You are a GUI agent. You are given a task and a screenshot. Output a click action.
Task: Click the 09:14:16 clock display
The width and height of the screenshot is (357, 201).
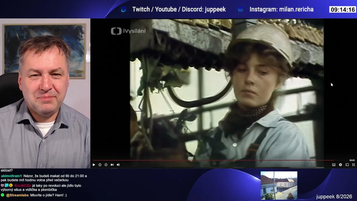coord(343,10)
